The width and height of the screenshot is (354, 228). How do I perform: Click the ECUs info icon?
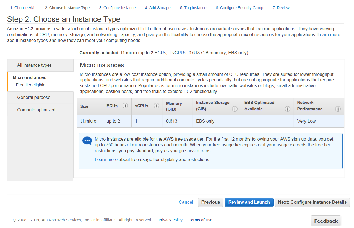coord(125,106)
